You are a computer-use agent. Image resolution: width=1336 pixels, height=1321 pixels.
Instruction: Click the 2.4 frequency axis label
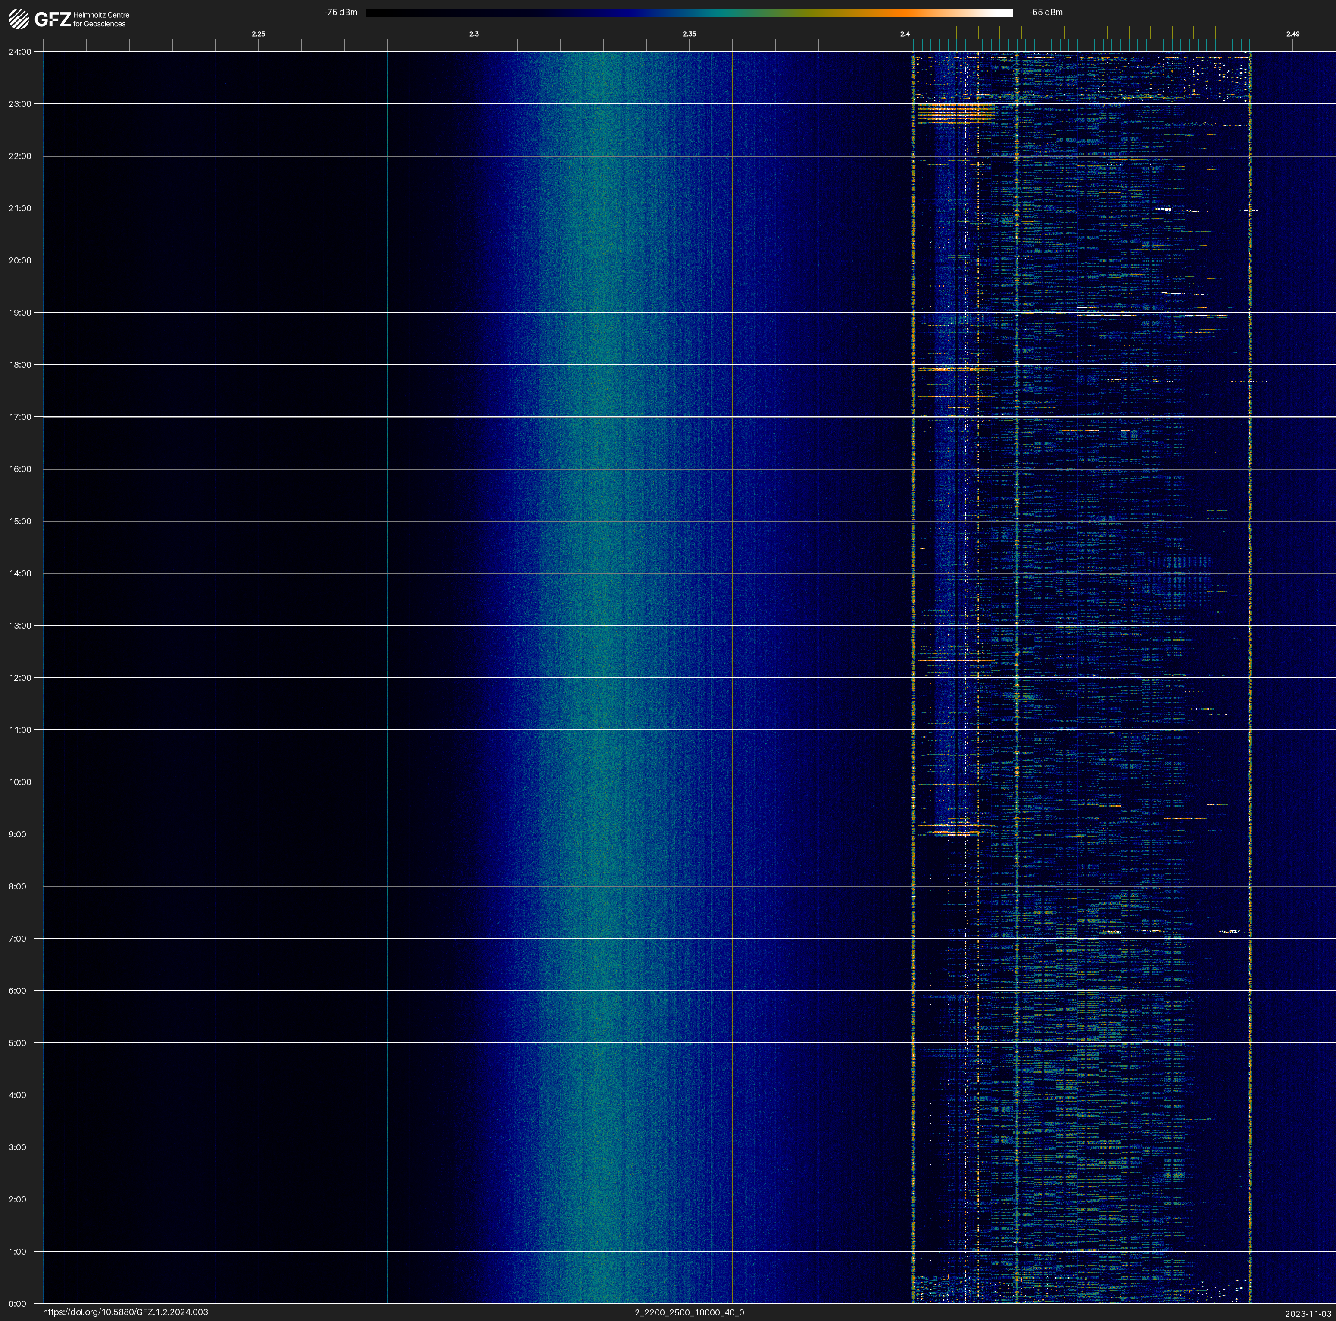pyautogui.click(x=905, y=34)
